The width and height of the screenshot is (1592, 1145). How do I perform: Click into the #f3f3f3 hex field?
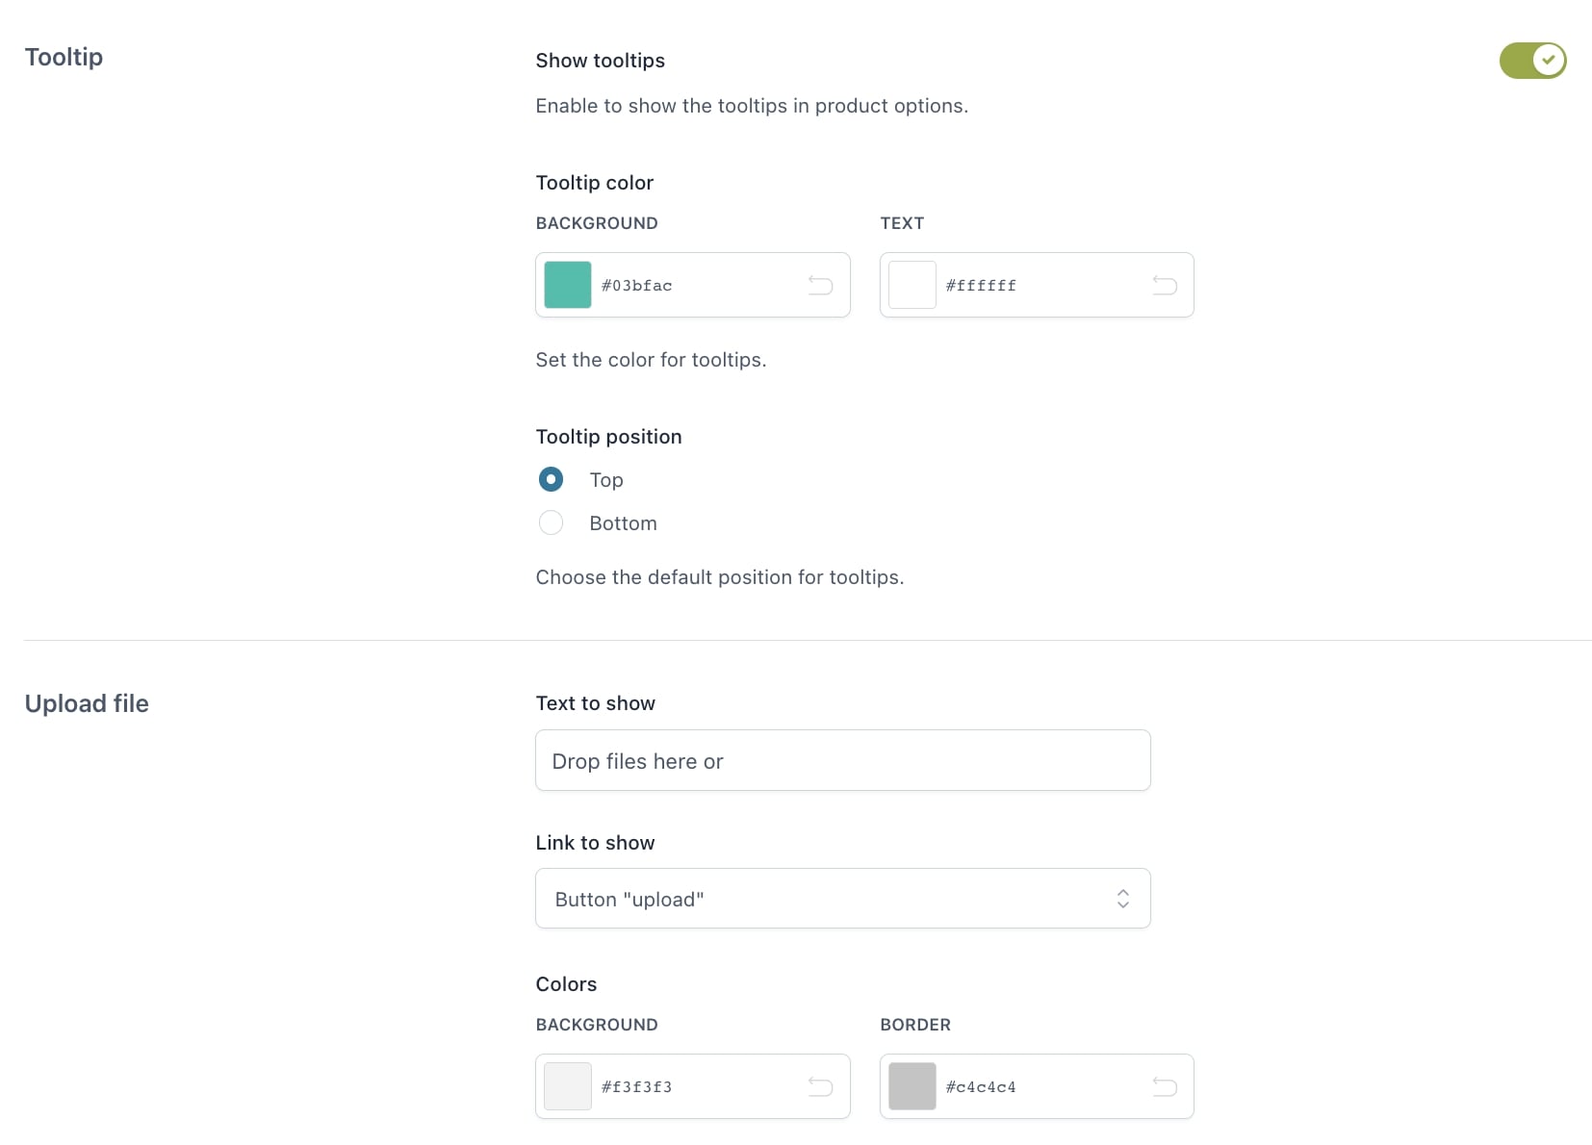pos(693,1087)
